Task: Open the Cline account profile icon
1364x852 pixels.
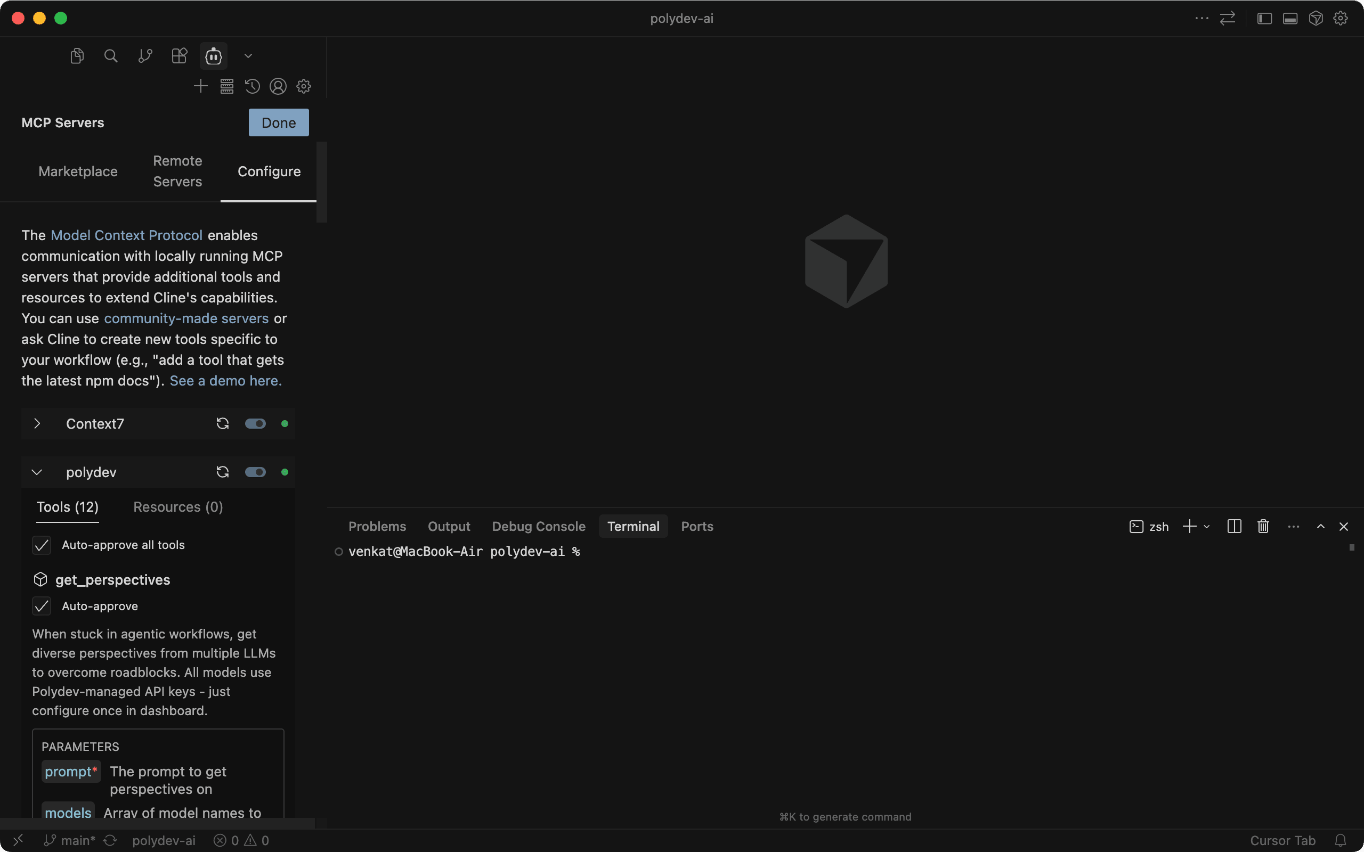Action: [x=278, y=86]
